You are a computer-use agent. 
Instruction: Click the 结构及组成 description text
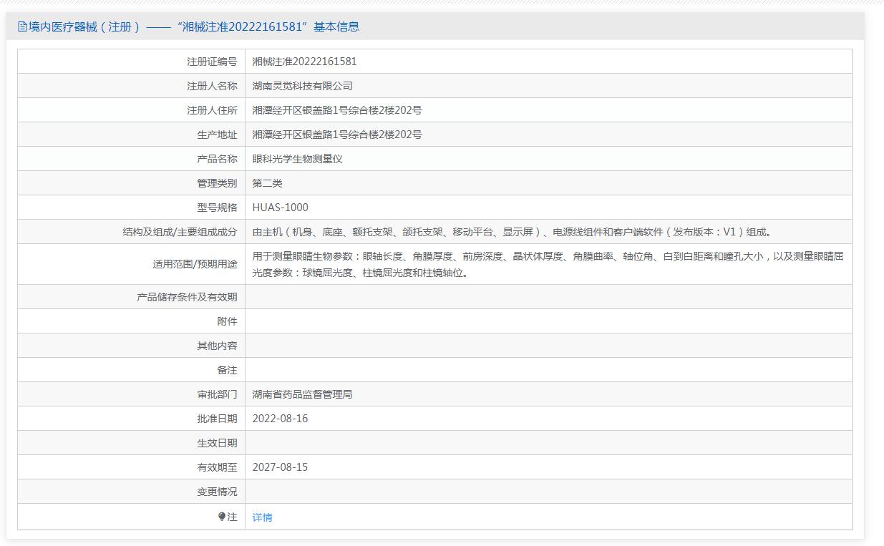513,232
